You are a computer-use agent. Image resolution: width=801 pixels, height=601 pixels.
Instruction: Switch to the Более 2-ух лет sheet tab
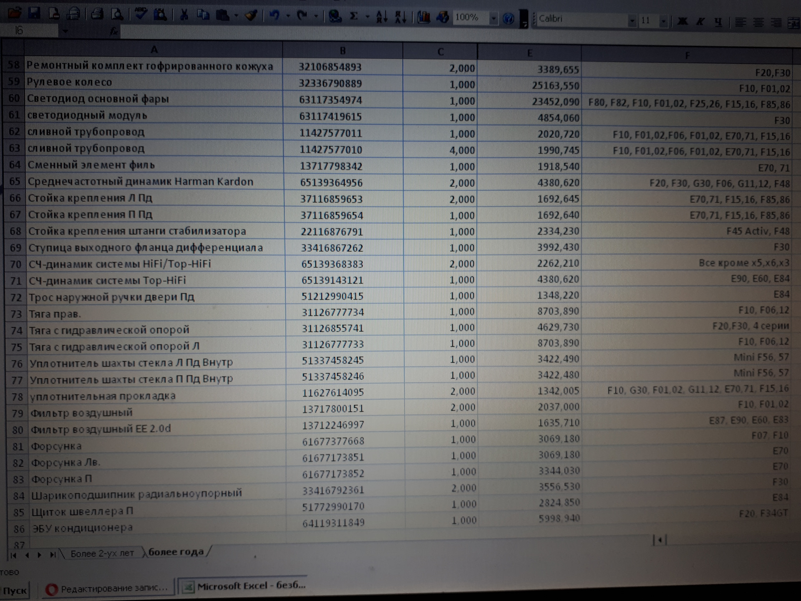102,553
